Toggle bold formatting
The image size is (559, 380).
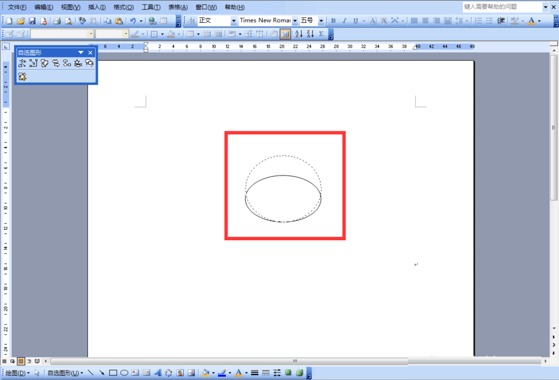pyautogui.click(x=333, y=21)
